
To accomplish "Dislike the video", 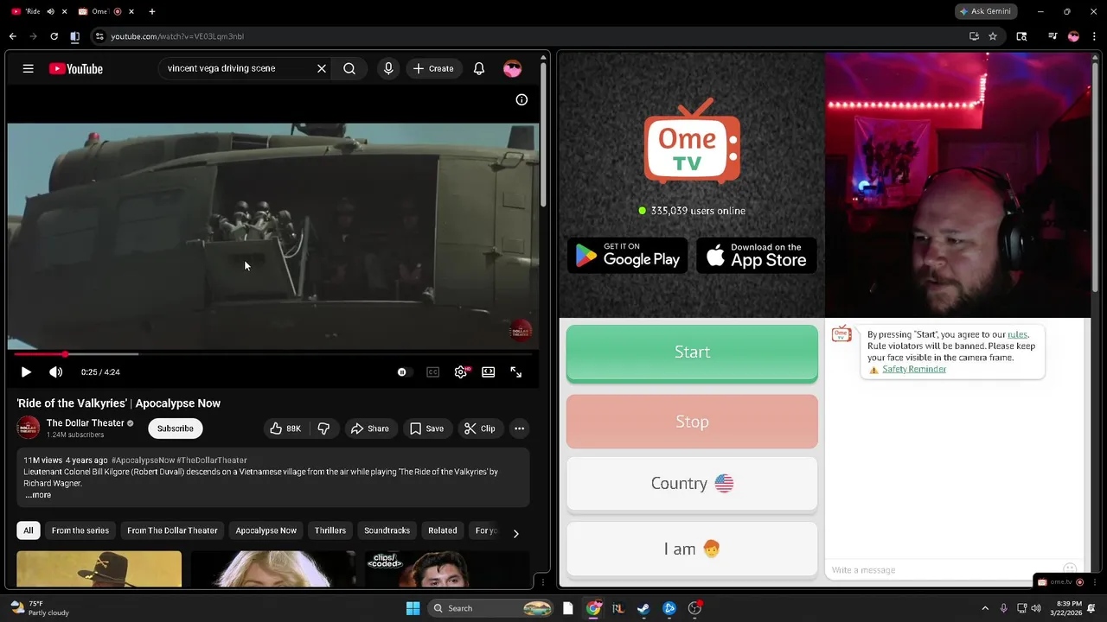I will (323, 428).
